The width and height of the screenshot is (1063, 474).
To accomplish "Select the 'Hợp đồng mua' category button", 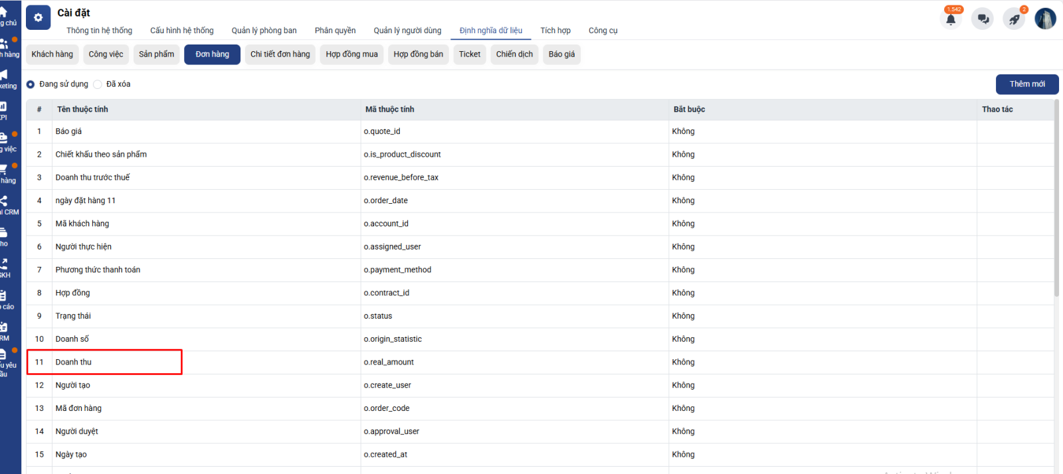I will (351, 54).
